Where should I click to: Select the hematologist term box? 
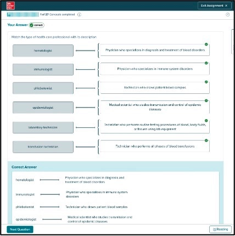click(43, 50)
